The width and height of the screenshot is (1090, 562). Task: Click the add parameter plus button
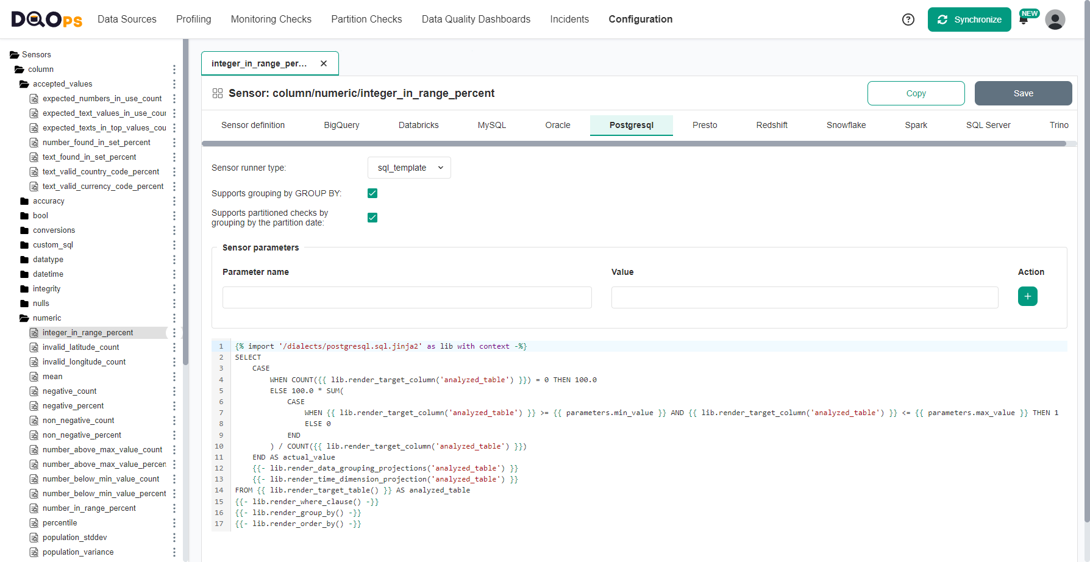coord(1028,296)
